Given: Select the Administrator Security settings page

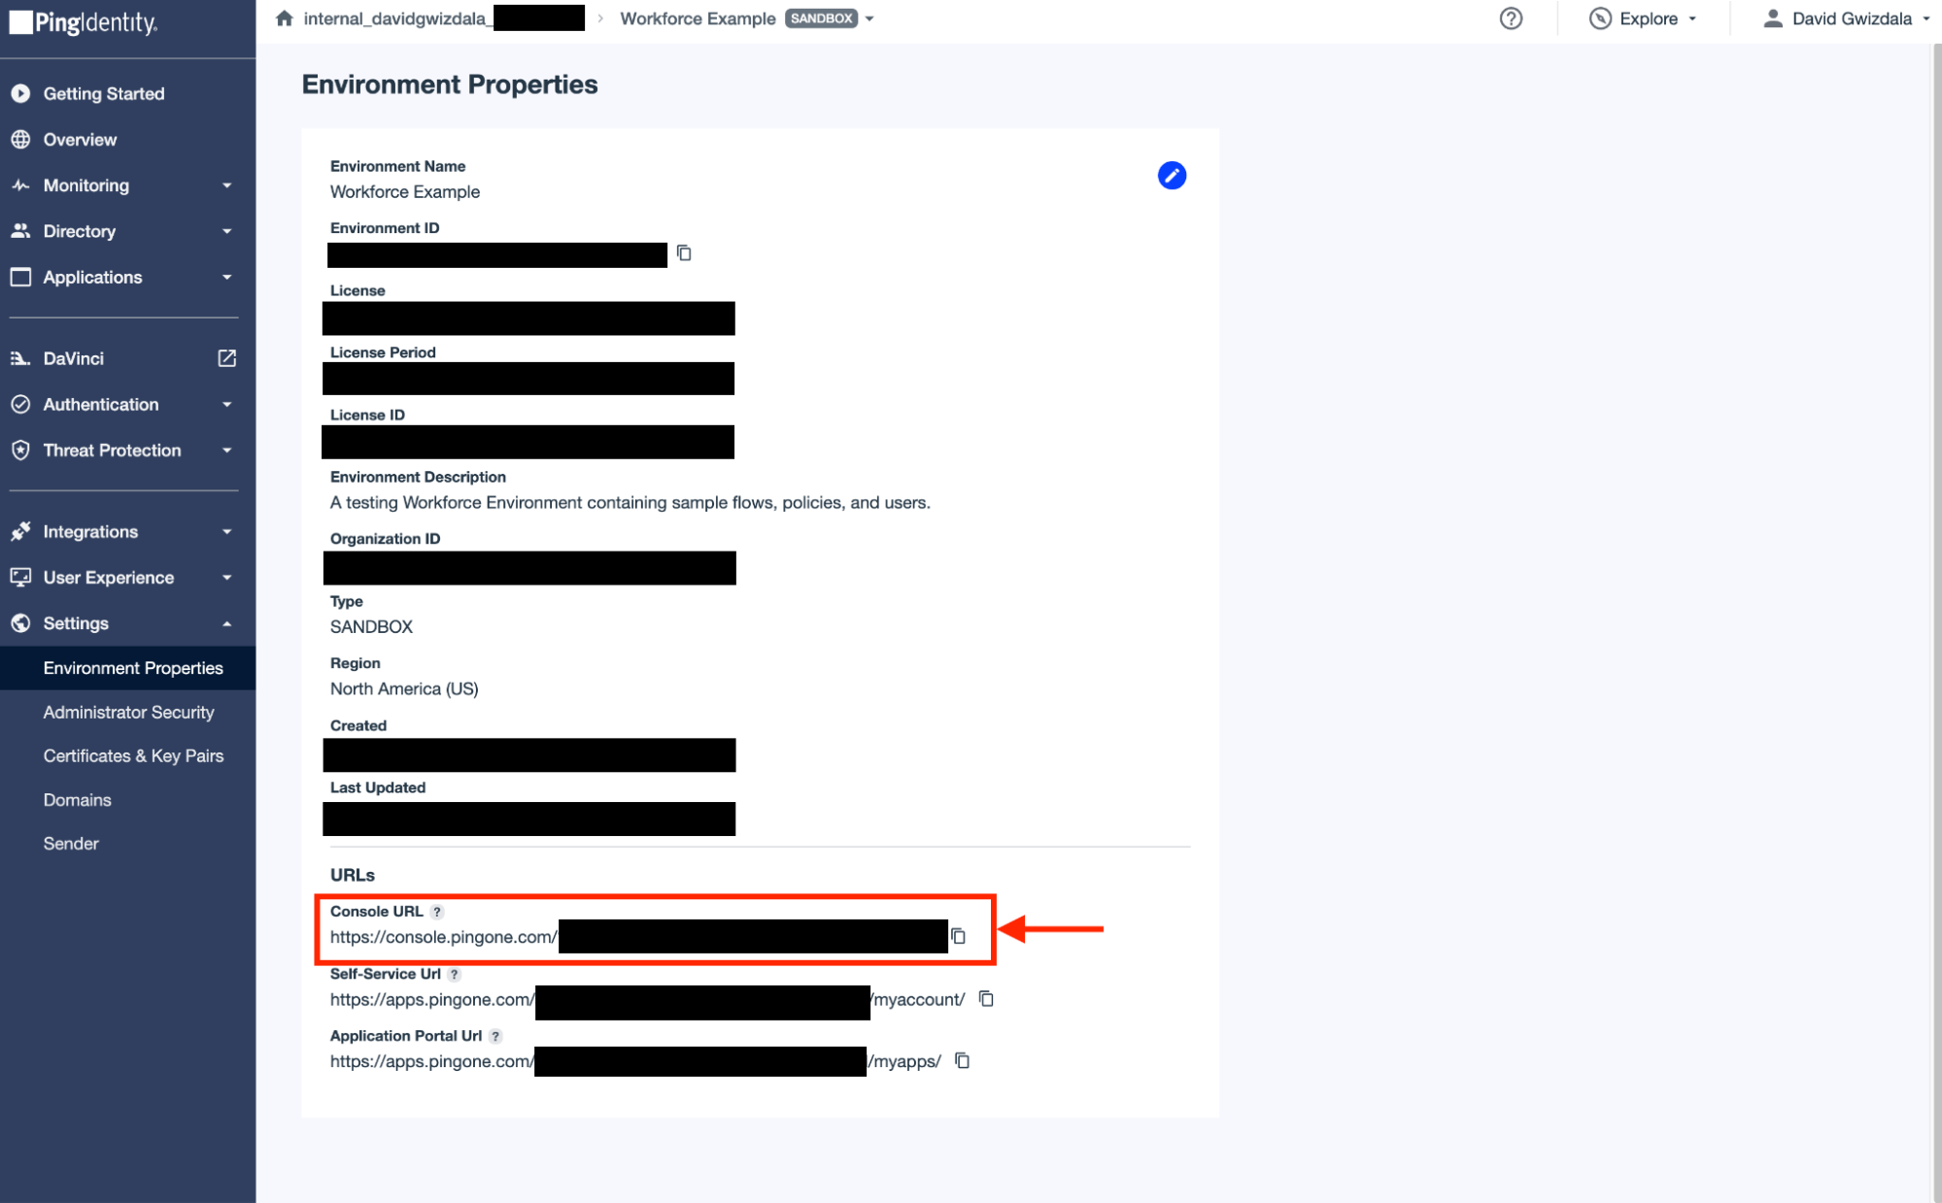Looking at the screenshot, I should 129,711.
